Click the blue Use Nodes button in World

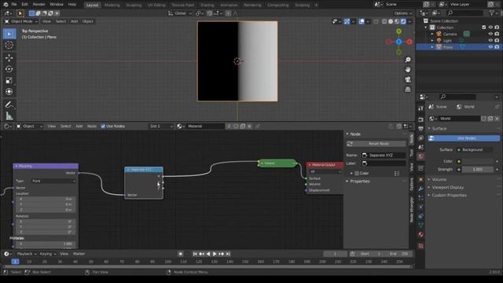pos(464,138)
